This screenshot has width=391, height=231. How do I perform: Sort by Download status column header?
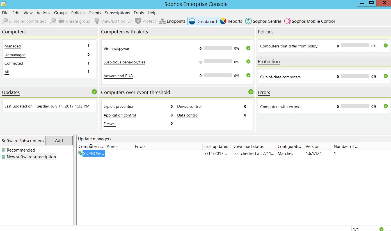coord(253,146)
